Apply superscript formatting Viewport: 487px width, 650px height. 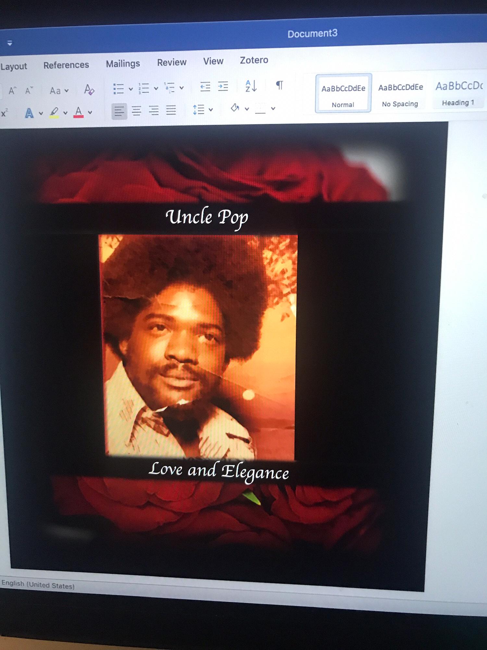[x=5, y=113]
